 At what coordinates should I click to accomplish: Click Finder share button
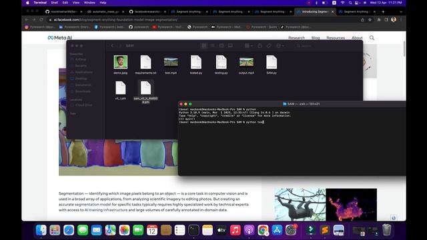tap(260, 46)
